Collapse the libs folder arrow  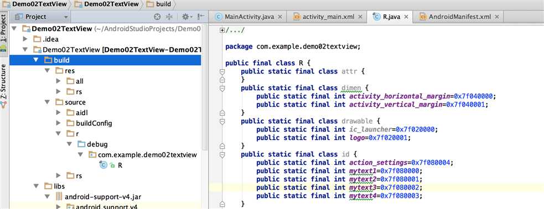click(36, 186)
